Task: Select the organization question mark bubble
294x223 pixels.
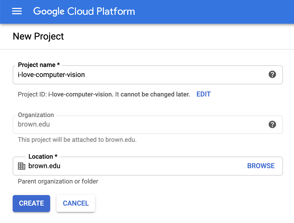Action: (272, 124)
